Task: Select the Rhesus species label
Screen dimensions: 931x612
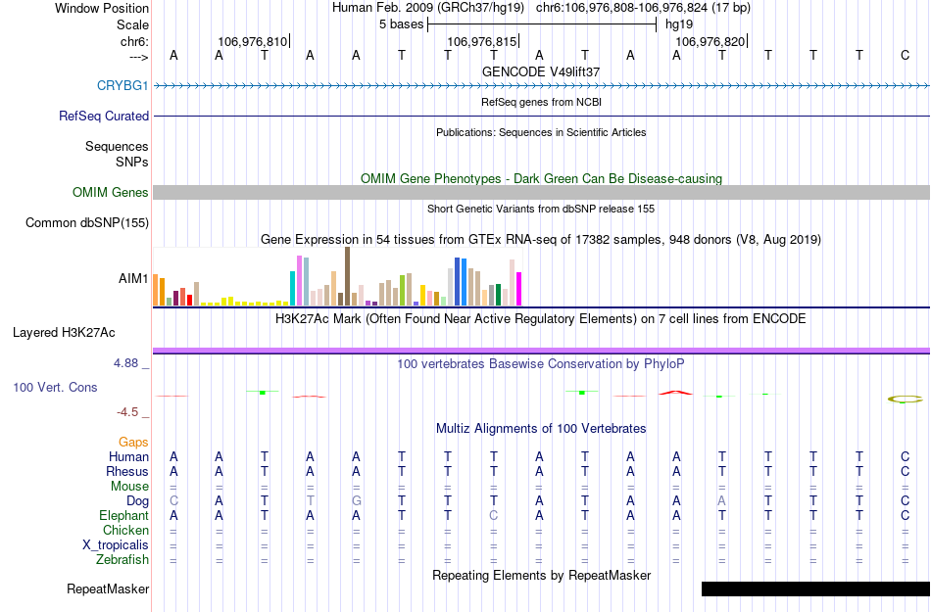Action: [x=127, y=471]
